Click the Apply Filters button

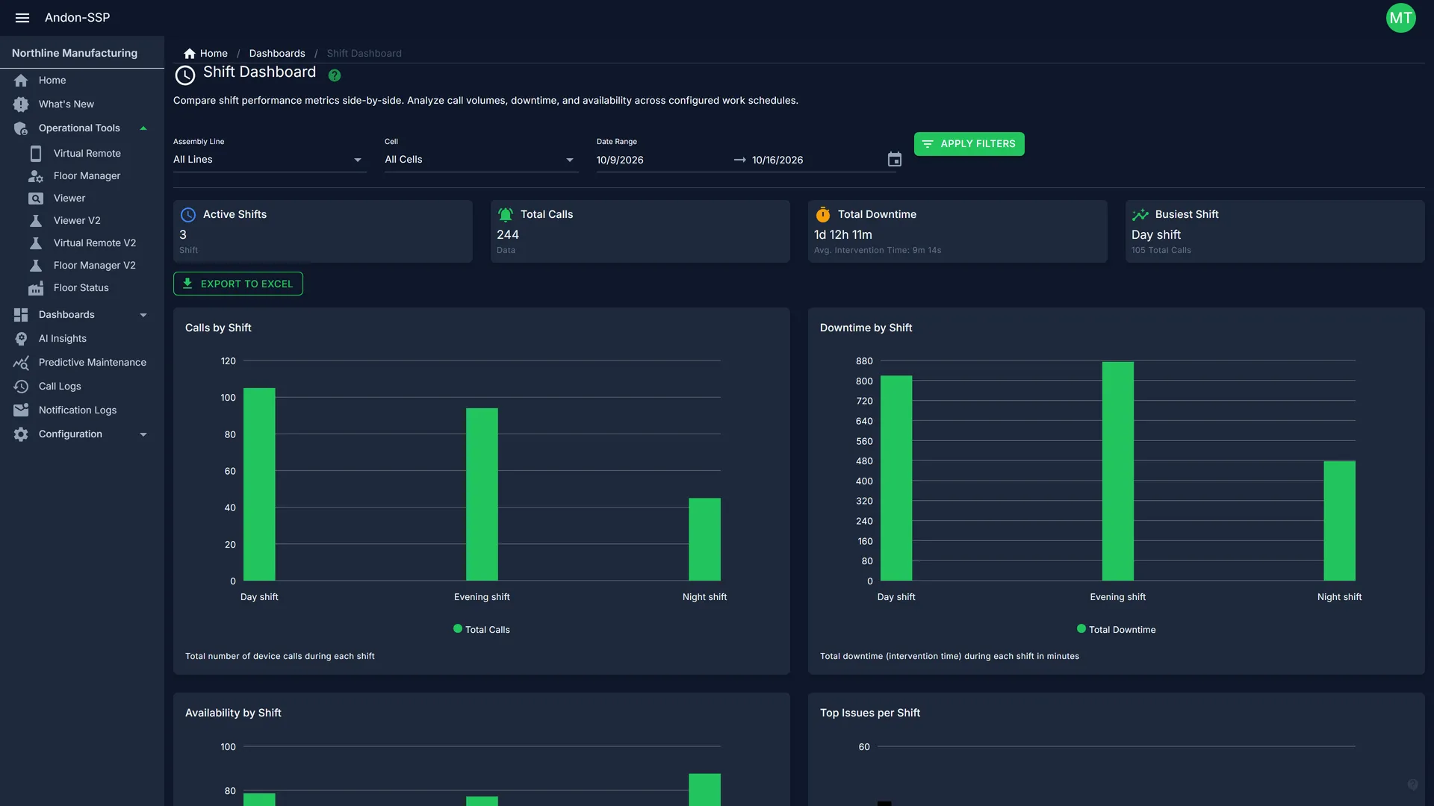(x=969, y=144)
